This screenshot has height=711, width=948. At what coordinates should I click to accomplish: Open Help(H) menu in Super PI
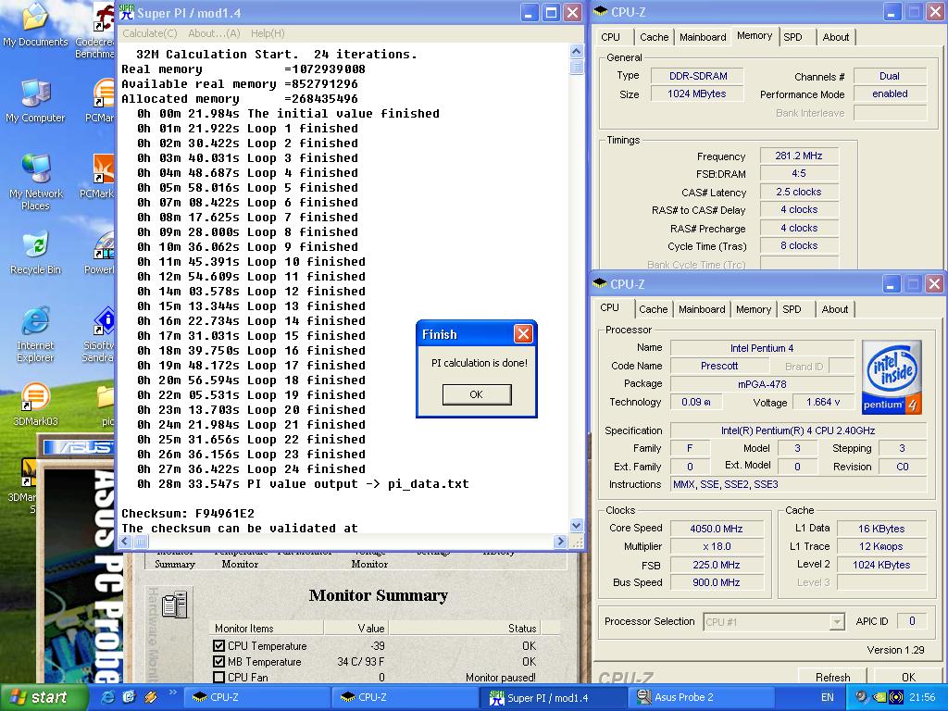(268, 33)
